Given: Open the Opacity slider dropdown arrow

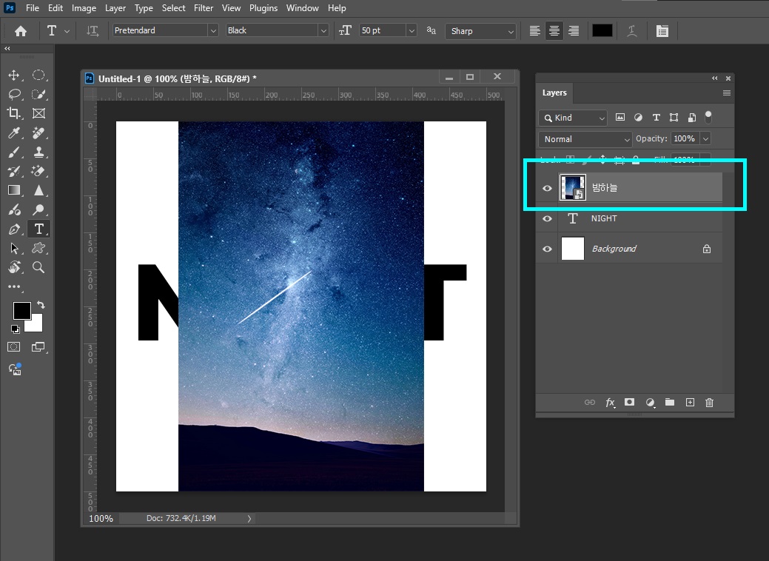Looking at the screenshot, I should click(x=706, y=139).
